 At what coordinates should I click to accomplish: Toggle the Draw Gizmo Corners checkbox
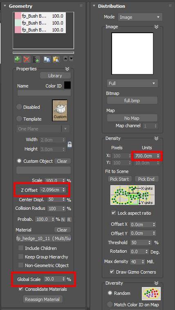tap(112, 272)
